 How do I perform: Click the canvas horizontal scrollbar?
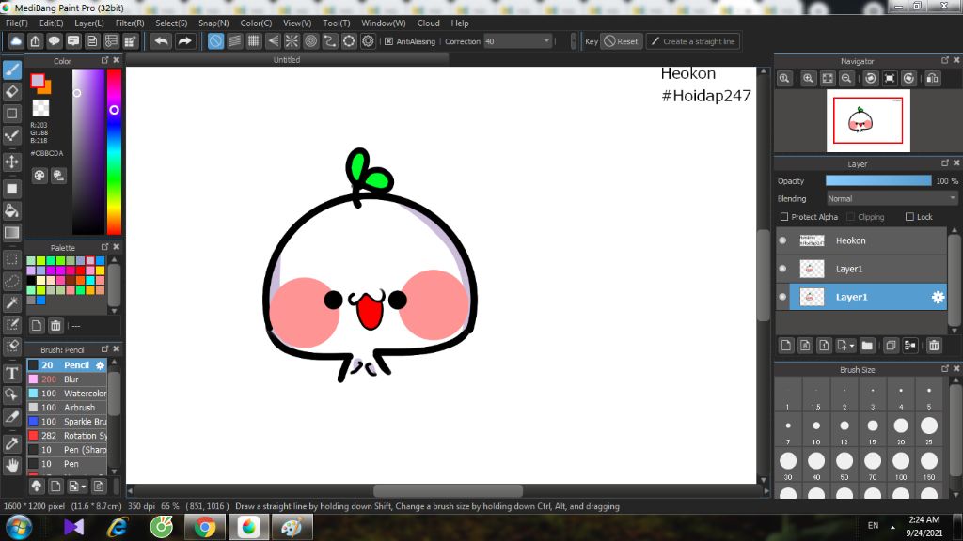coord(449,490)
